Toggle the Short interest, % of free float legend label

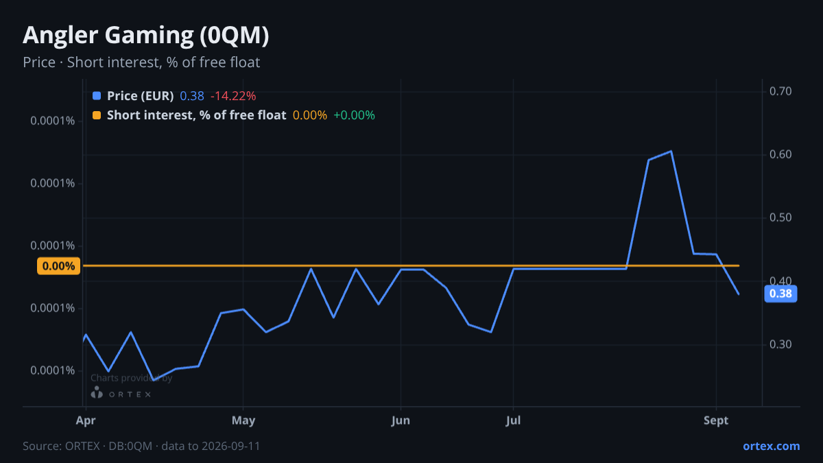tap(196, 115)
